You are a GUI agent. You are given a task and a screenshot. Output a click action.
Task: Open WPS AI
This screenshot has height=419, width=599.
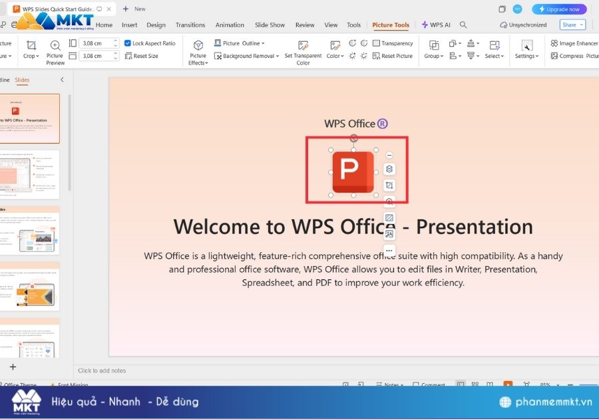(x=436, y=25)
